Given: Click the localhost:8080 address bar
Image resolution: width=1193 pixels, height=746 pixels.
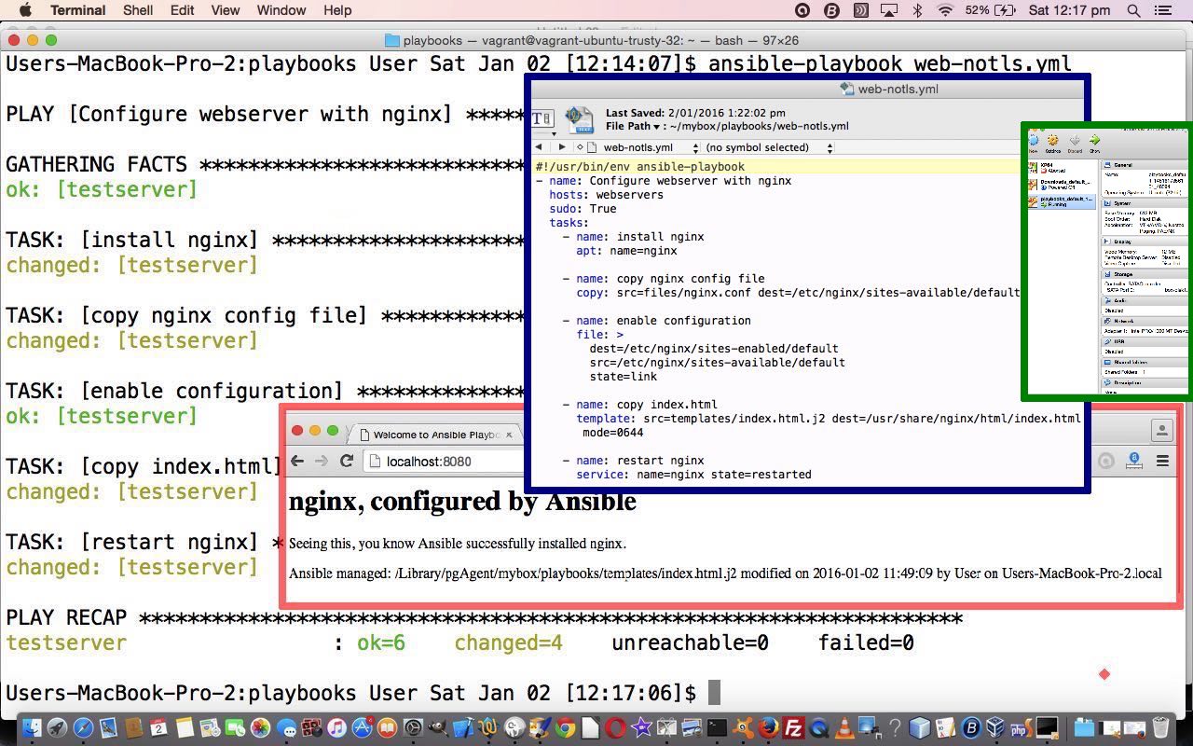Looking at the screenshot, I should 444,461.
